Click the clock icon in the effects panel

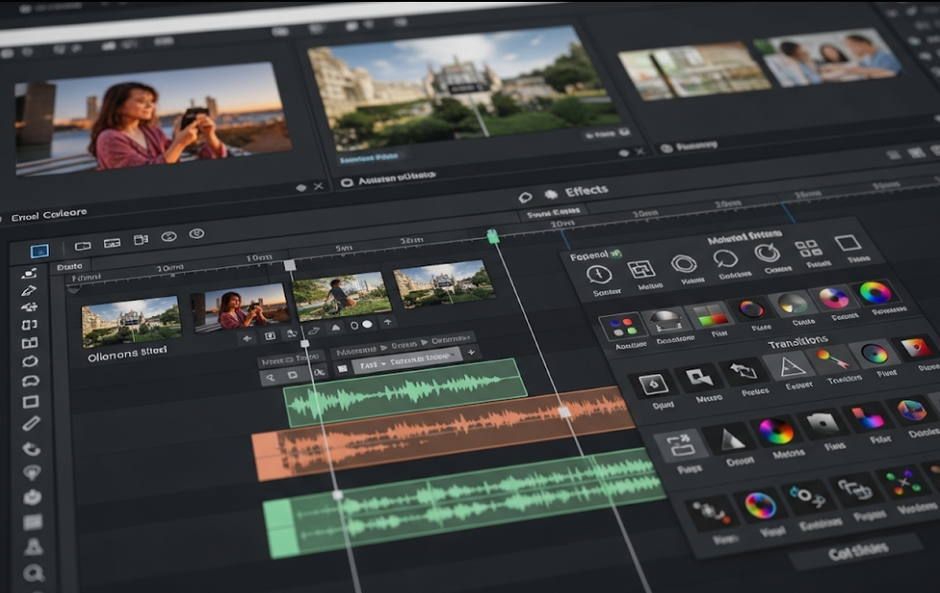[x=599, y=275]
